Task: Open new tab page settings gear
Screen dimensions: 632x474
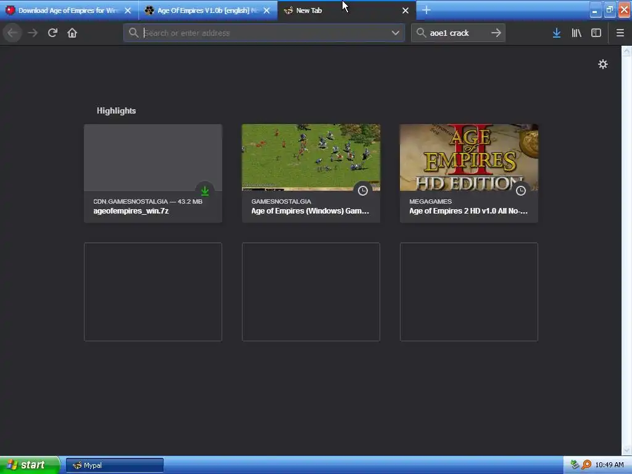Action: (602, 64)
